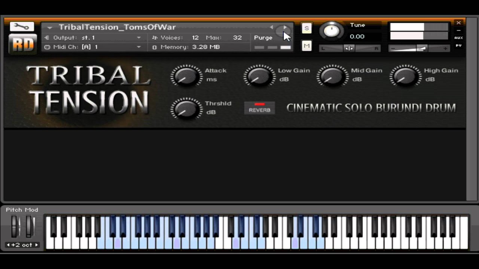The height and width of the screenshot is (269, 479).
Task: Solo the instrument with the S button
Action: 306,28
